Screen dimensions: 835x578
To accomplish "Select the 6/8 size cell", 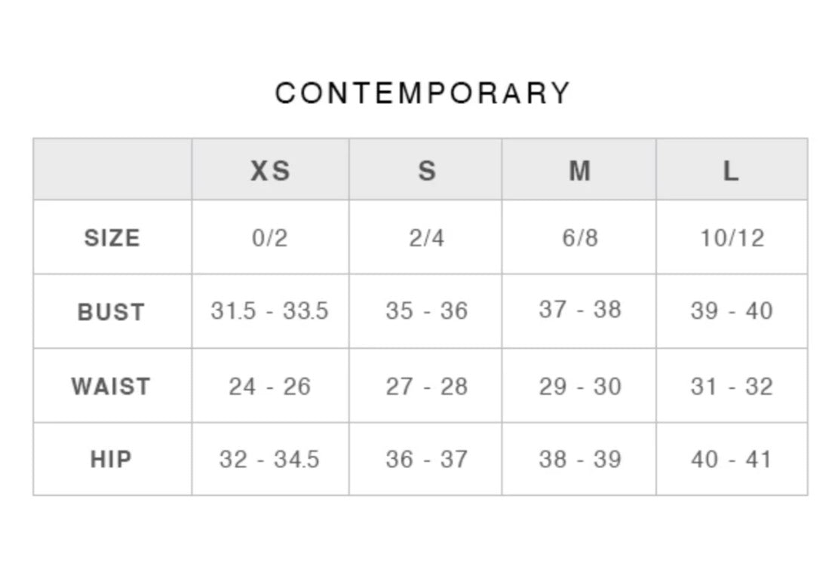I will (x=579, y=238).
